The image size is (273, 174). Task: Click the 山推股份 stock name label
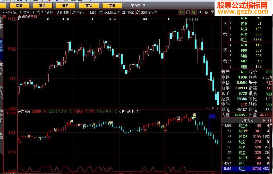[24, 17]
